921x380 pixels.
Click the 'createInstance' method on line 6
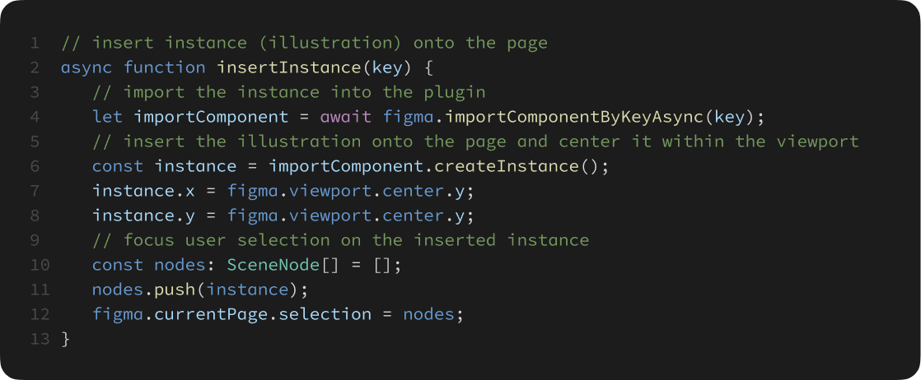pyautogui.click(x=507, y=166)
